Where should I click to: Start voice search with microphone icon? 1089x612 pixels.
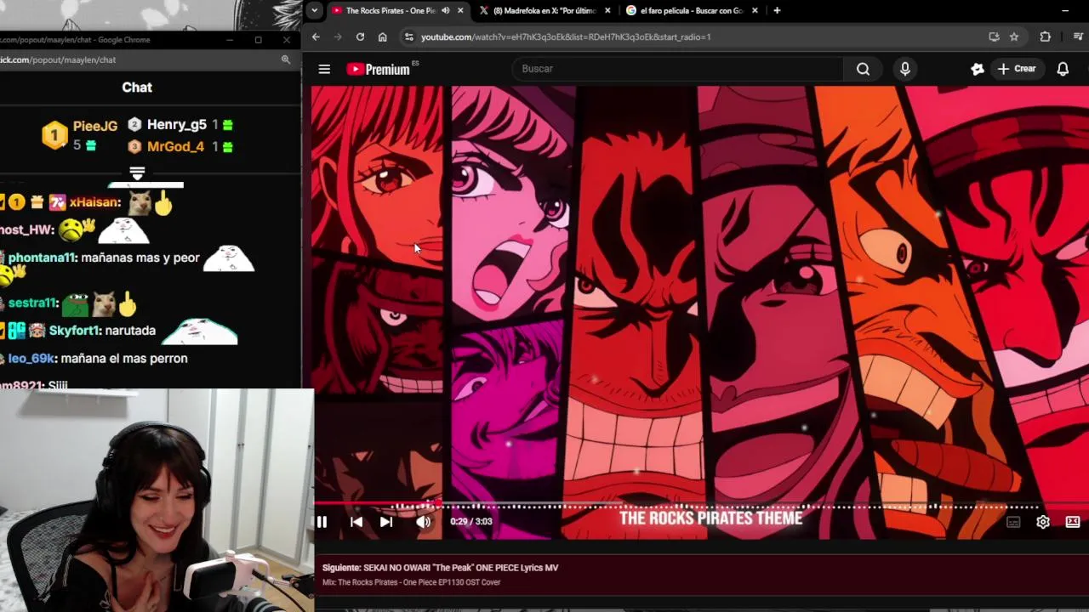[905, 69]
